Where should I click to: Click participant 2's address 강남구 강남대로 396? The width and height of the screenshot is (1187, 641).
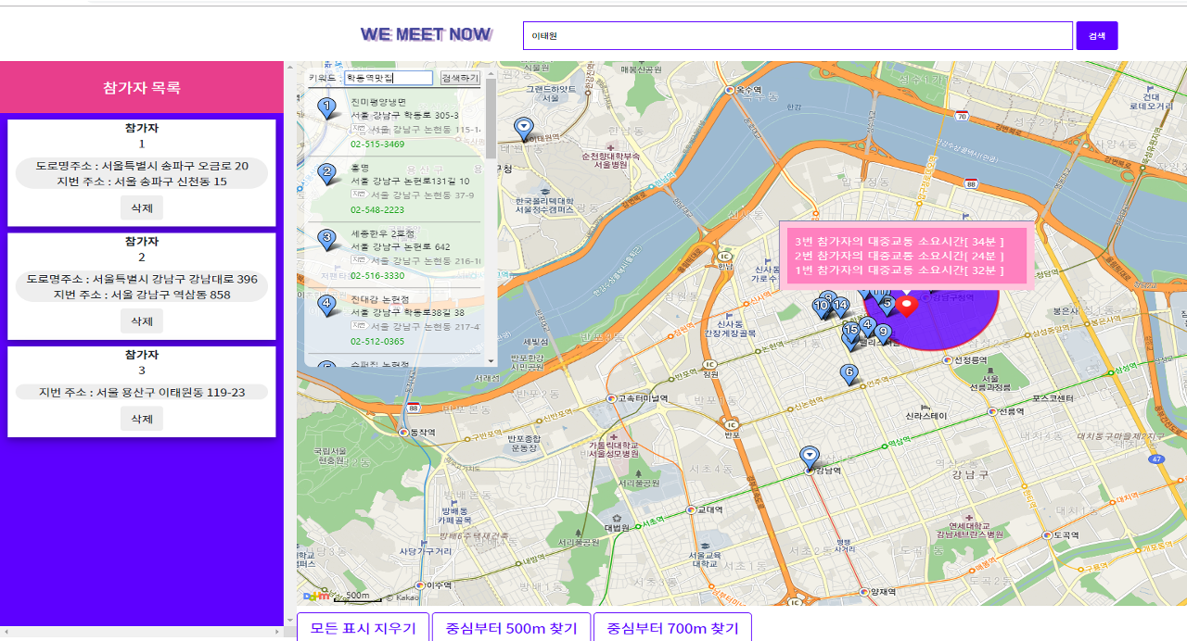(x=142, y=279)
